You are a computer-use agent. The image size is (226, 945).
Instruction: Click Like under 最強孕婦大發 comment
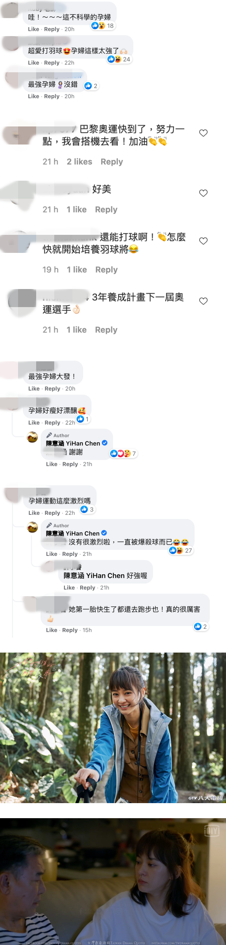click(34, 388)
